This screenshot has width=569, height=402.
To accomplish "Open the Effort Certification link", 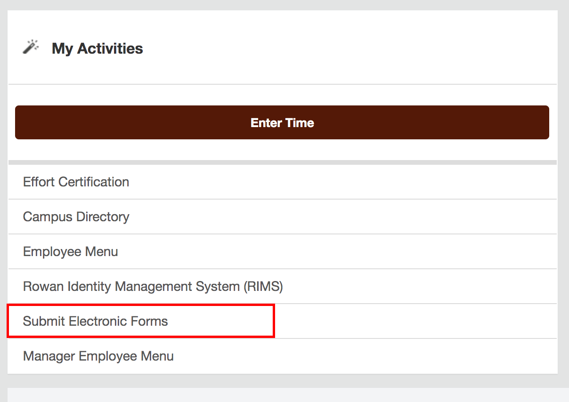I will click(x=76, y=182).
